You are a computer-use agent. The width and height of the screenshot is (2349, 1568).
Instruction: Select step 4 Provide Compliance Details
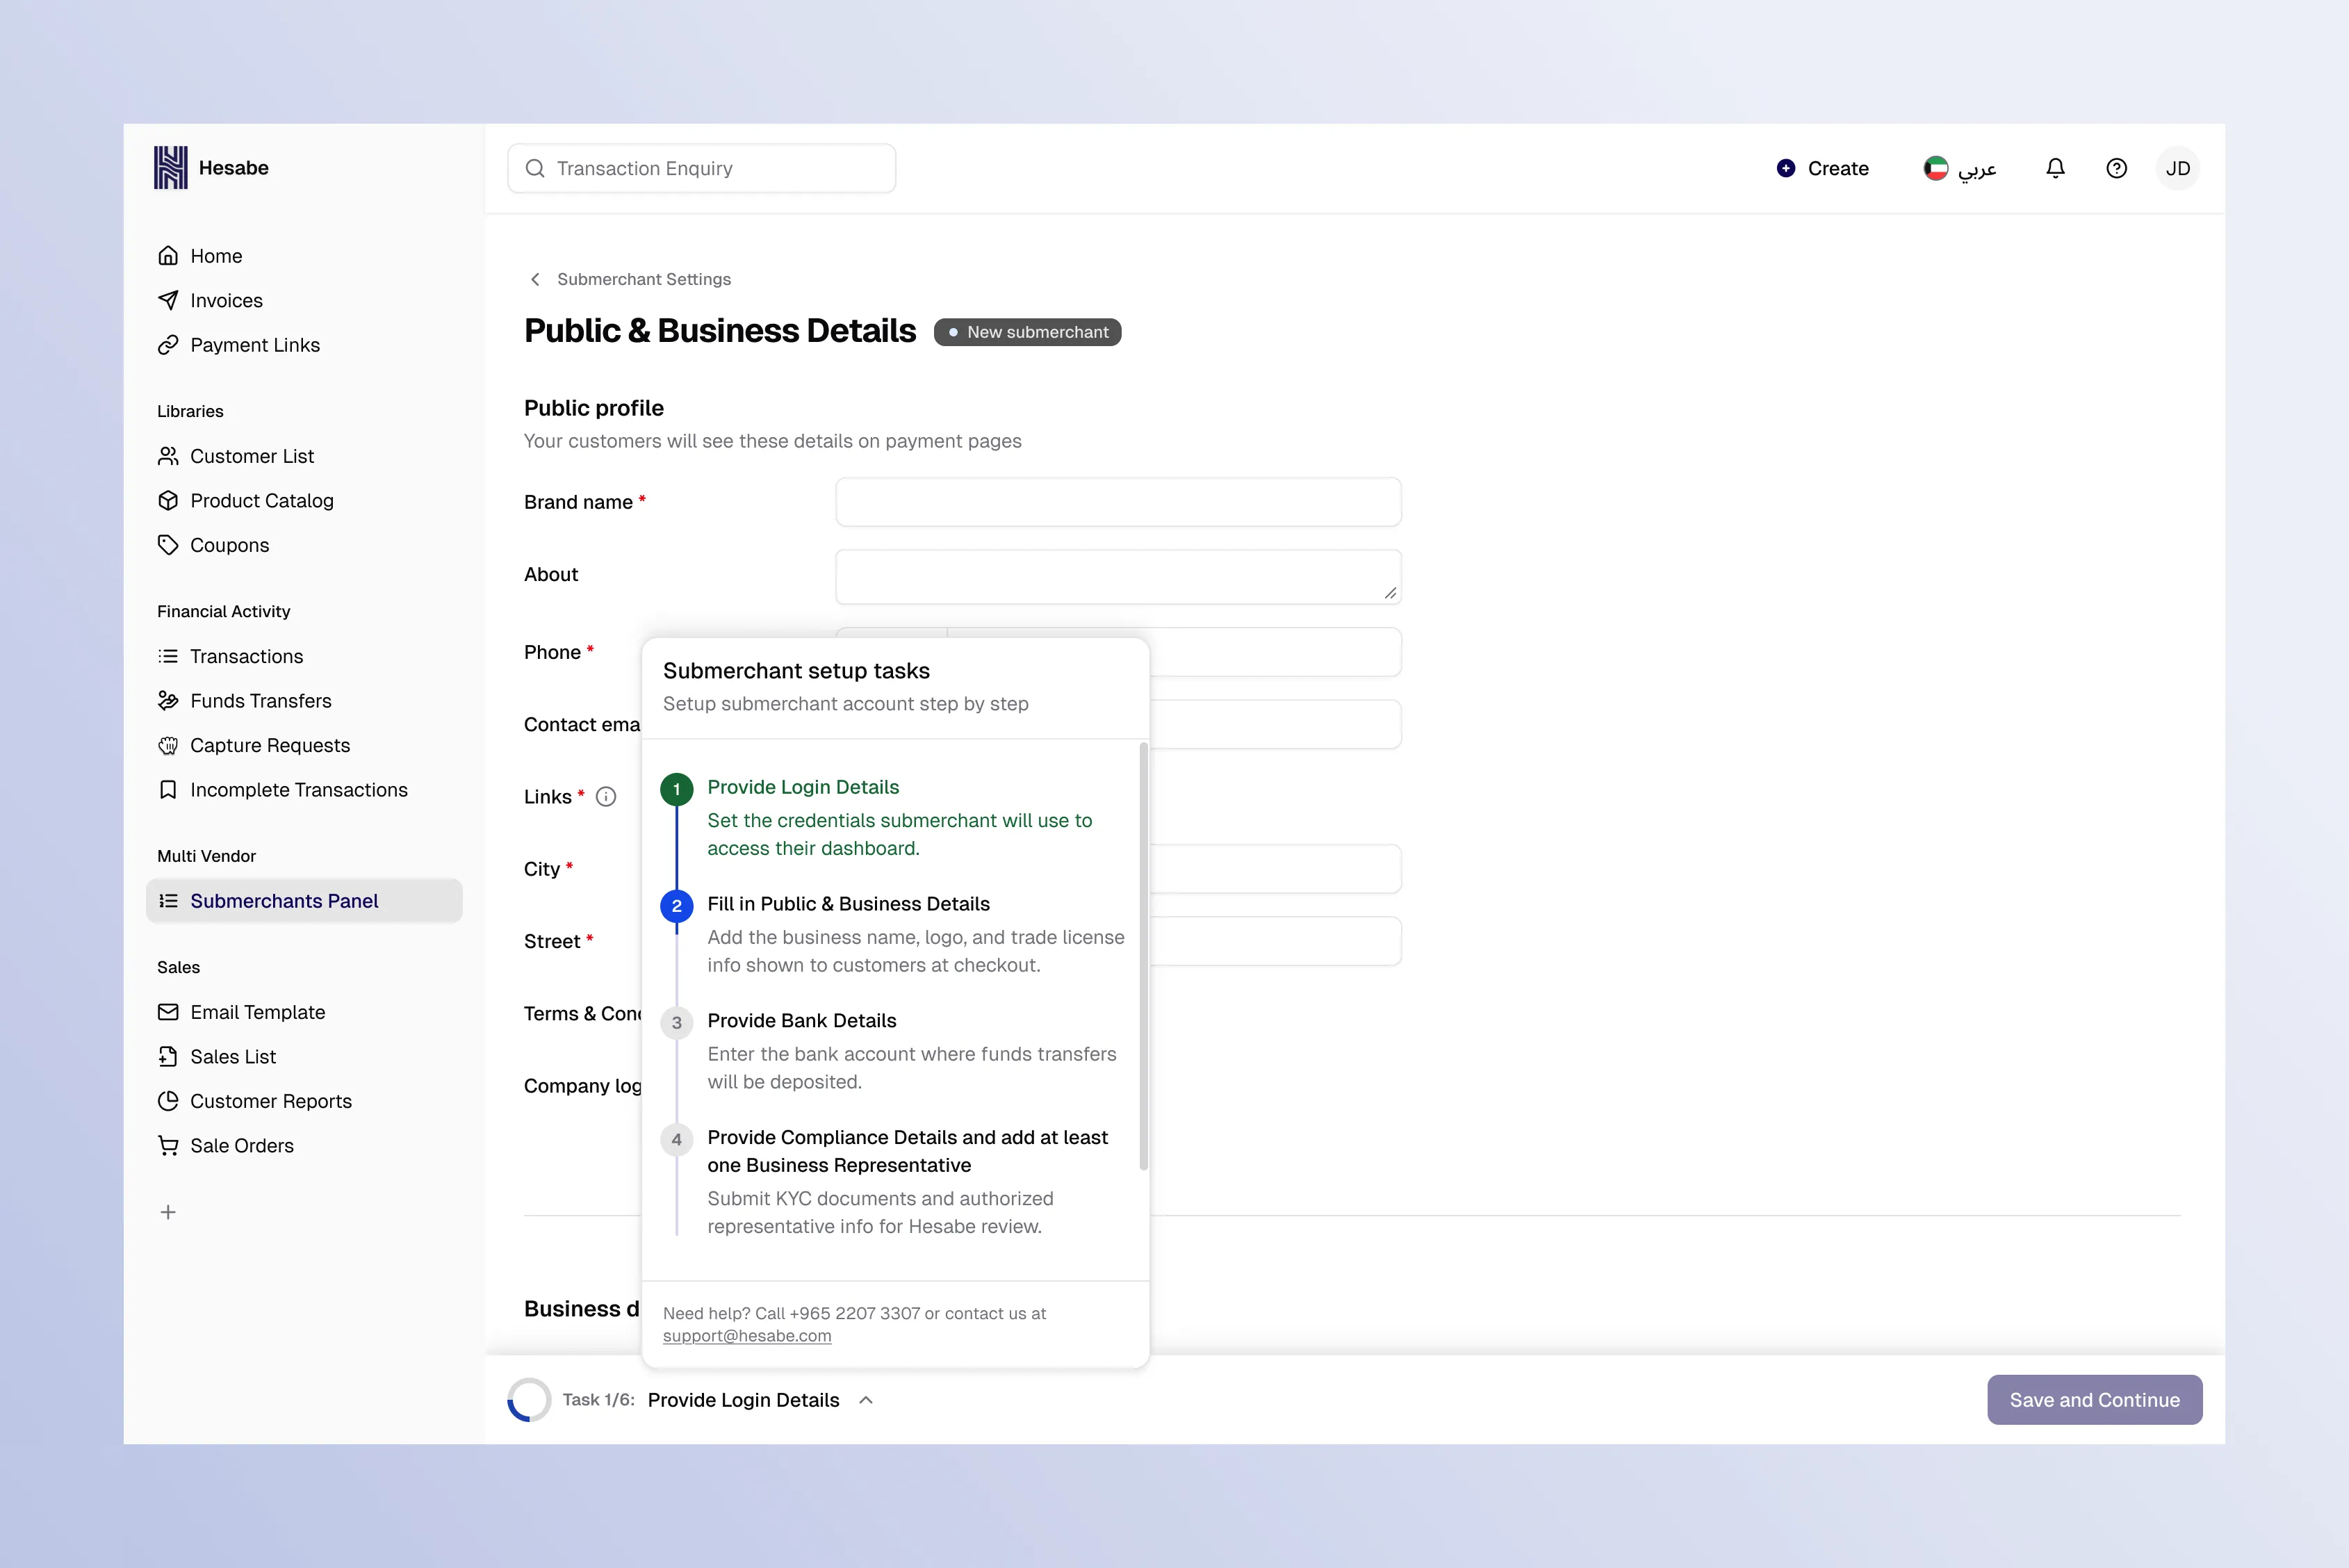895,1181
